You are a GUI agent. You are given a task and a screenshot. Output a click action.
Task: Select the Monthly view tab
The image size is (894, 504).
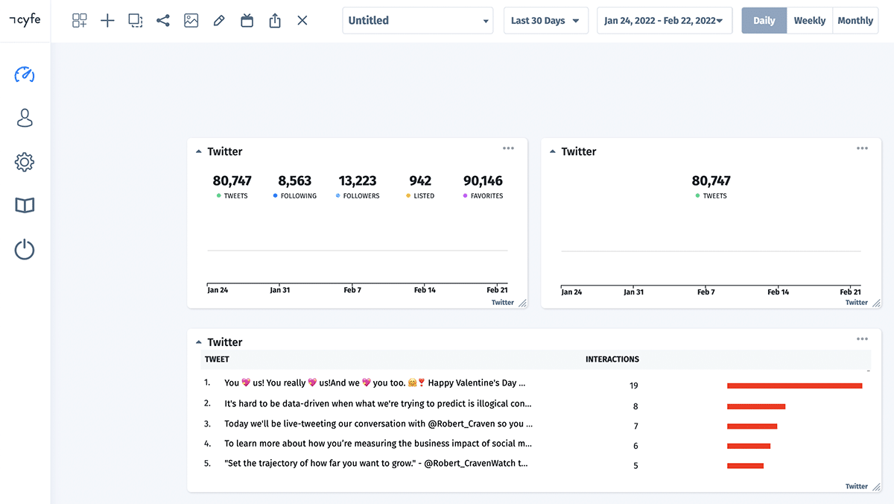coord(855,21)
